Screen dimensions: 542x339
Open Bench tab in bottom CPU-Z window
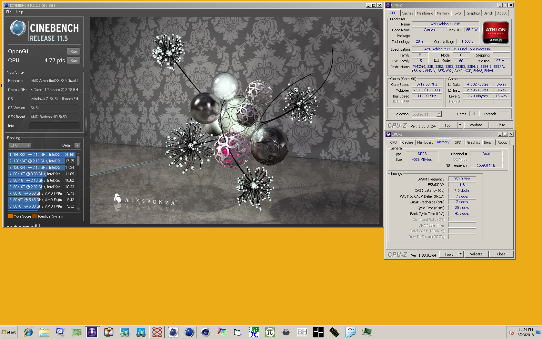click(x=489, y=142)
